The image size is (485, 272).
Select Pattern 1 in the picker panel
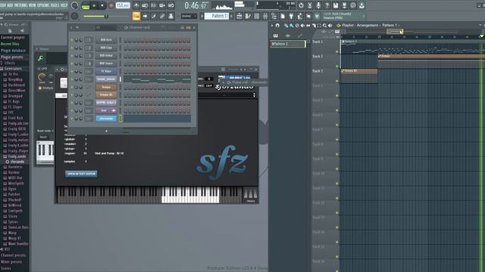(x=288, y=44)
